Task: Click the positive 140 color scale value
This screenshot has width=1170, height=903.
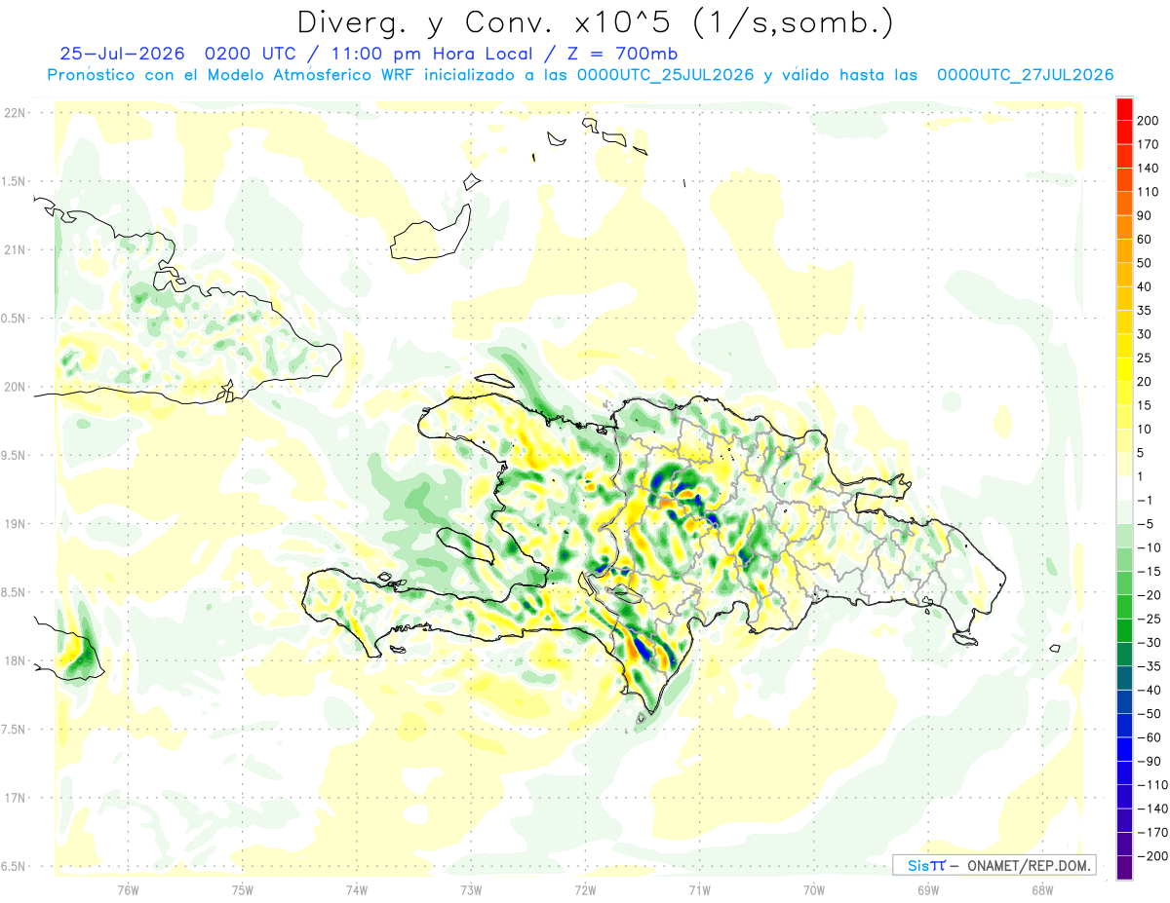Action: coord(1148,169)
